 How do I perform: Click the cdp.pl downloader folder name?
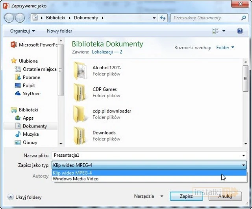coord(112,111)
